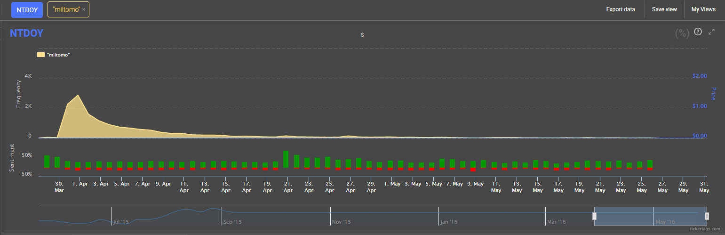This screenshot has height=235, width=725.
Task: Click the right range slider handle
Action: (x=707, y=216)
